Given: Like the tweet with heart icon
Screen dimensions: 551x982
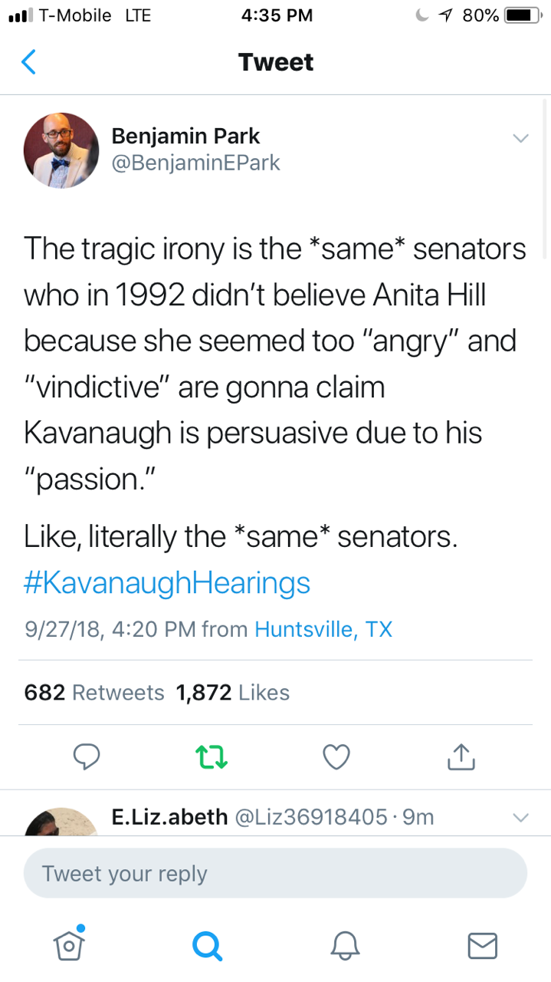Looking at the screenshot, I should (336, 757).
